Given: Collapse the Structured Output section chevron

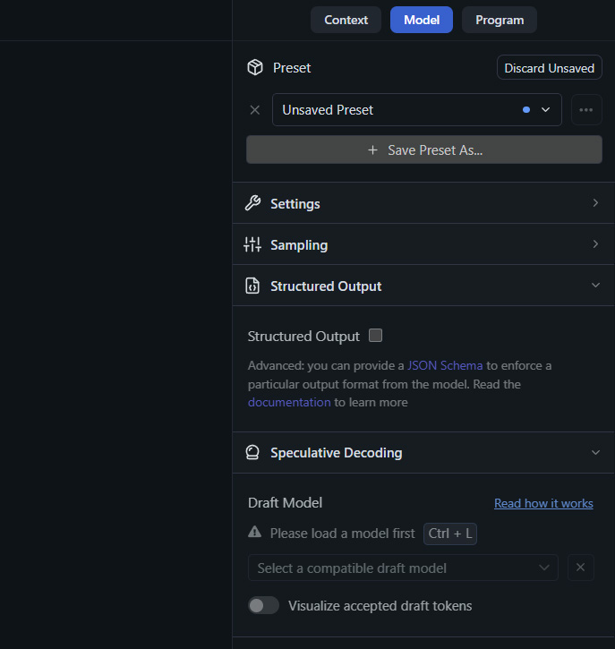Looking at the screenshot, I should coord(595,286).
